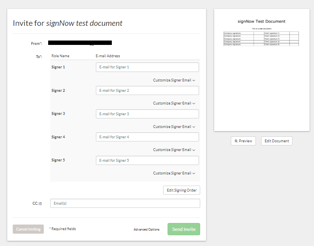Image resolution: width=314 pixels, height=246 pixels.
Task: Click the Send Invite button
Action: tap(184, 229)
